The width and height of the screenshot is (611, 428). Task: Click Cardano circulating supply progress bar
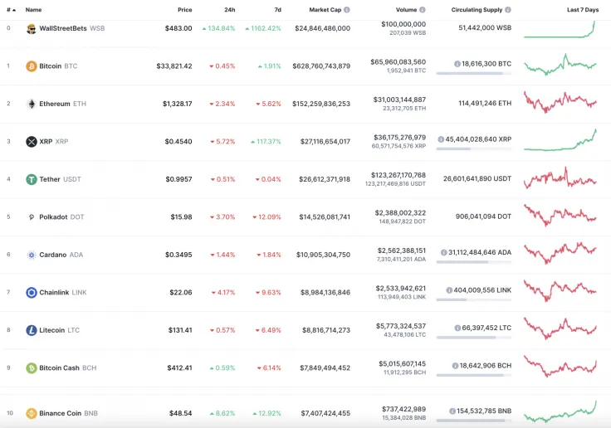click(474, 262)
